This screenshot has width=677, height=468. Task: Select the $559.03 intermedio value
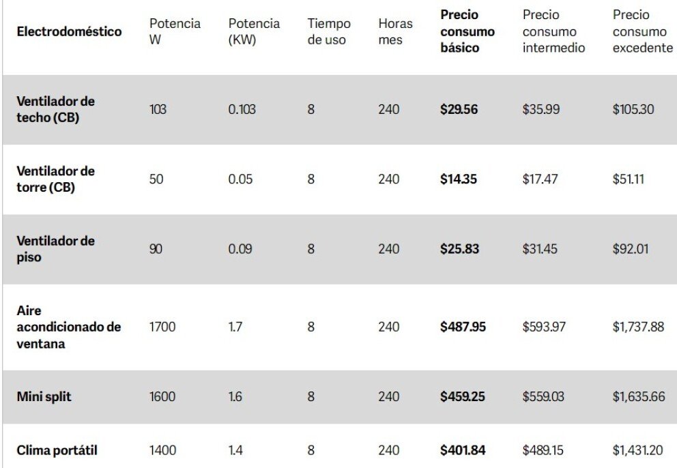(543, 396)
